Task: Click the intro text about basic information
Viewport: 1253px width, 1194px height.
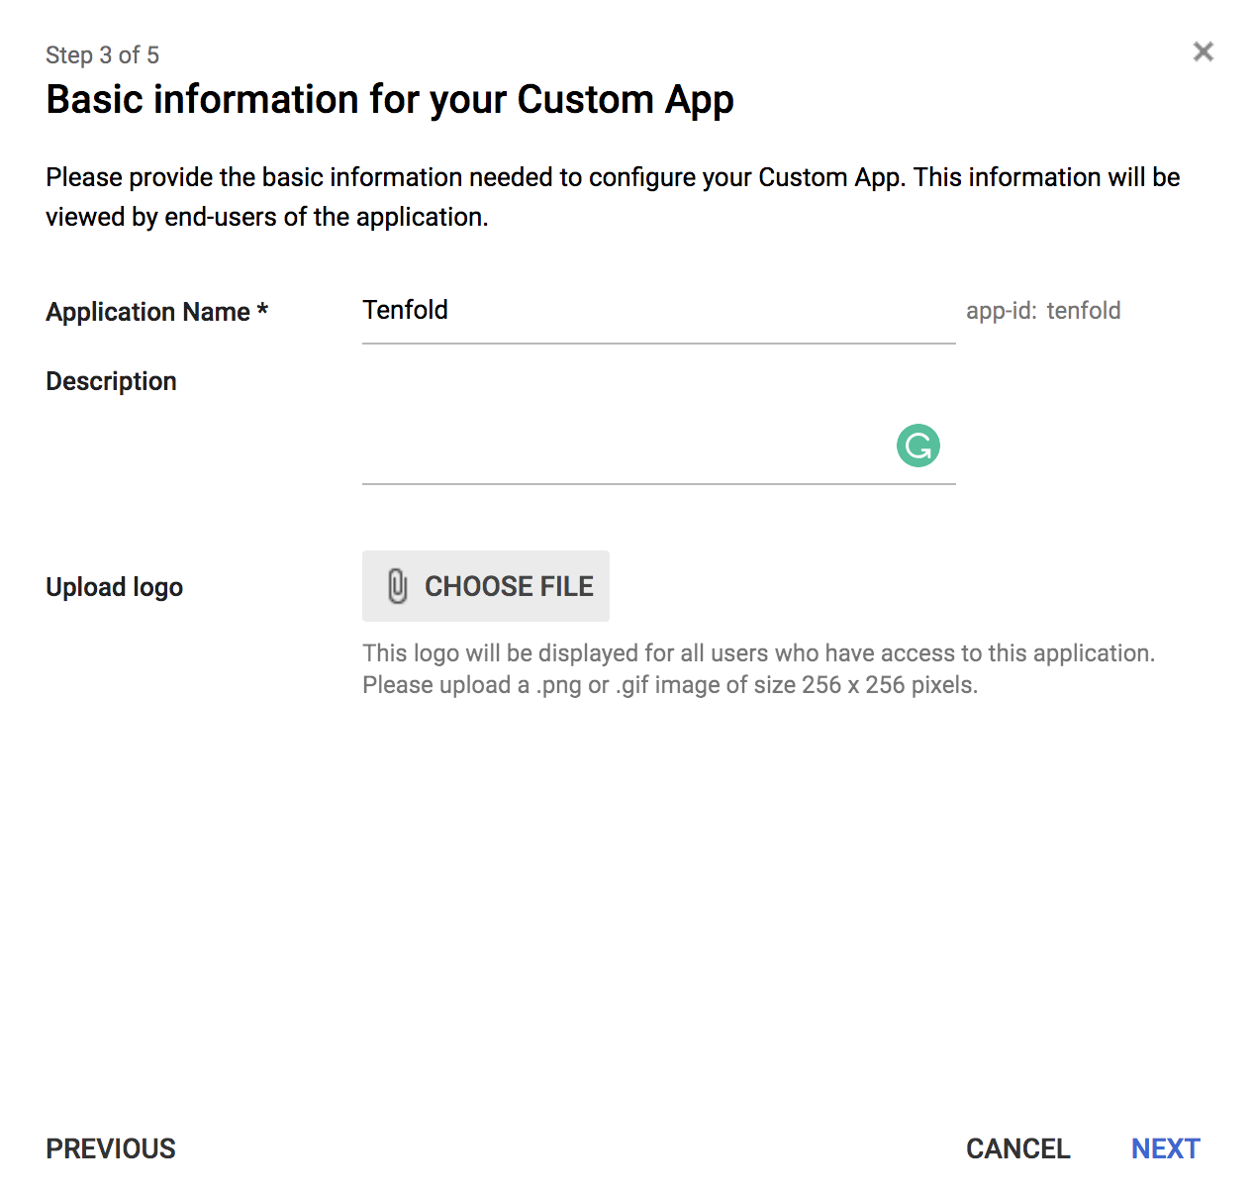Action: [x=613, y=197]
